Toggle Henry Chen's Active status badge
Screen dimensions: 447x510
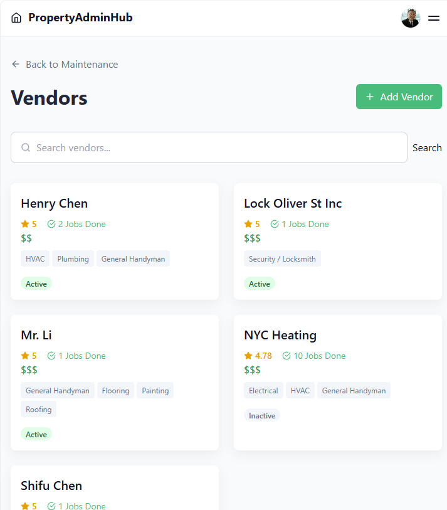coord(36,284)
